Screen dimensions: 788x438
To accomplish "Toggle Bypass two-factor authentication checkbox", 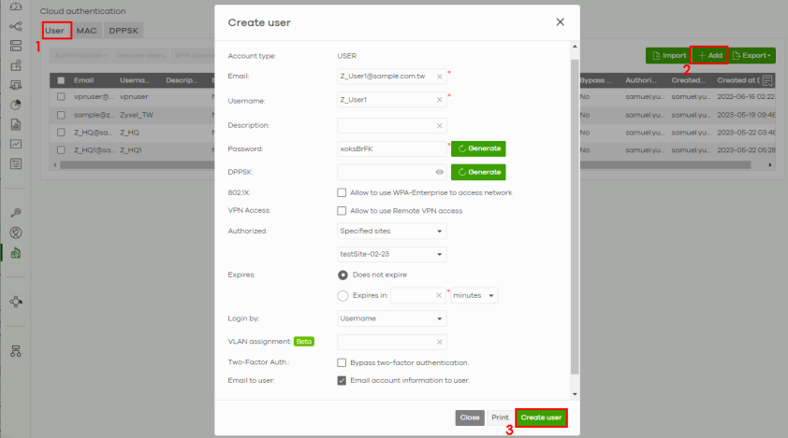I will pos(343,362).
